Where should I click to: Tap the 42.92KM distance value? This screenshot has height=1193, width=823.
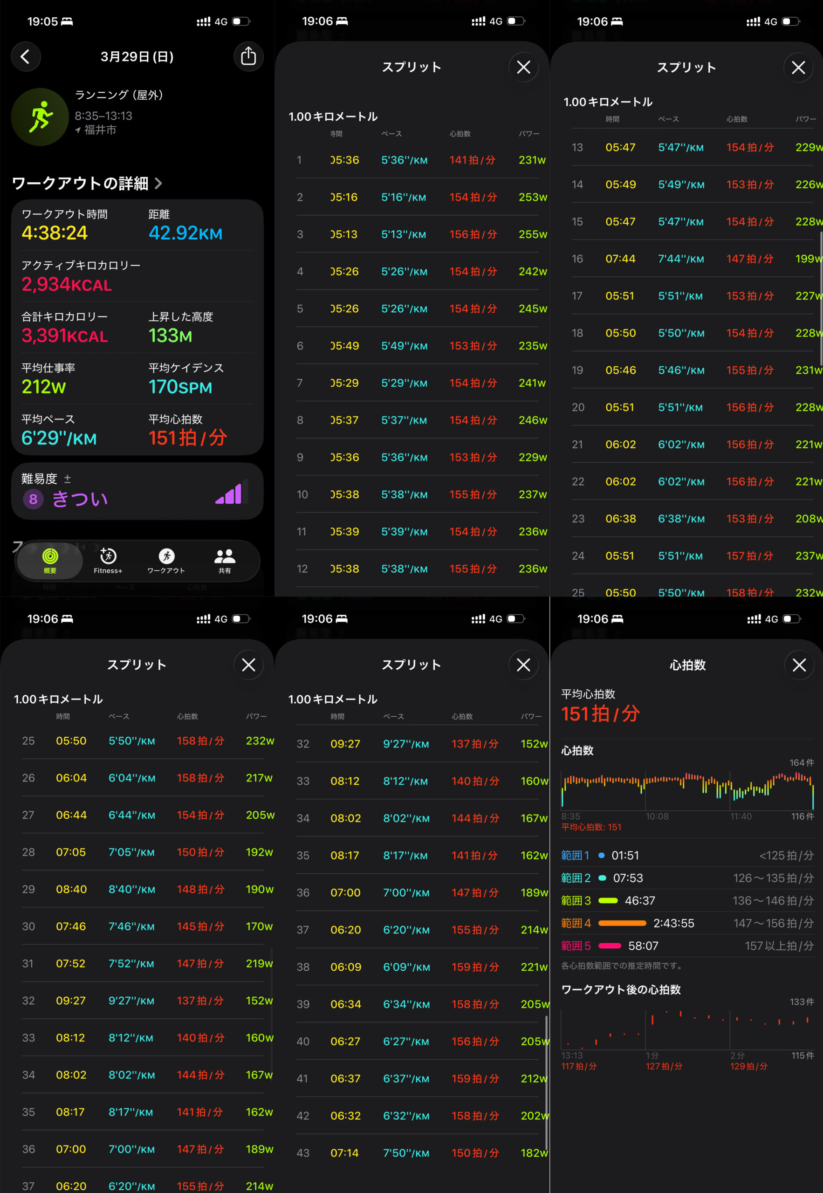pos(185,233)
